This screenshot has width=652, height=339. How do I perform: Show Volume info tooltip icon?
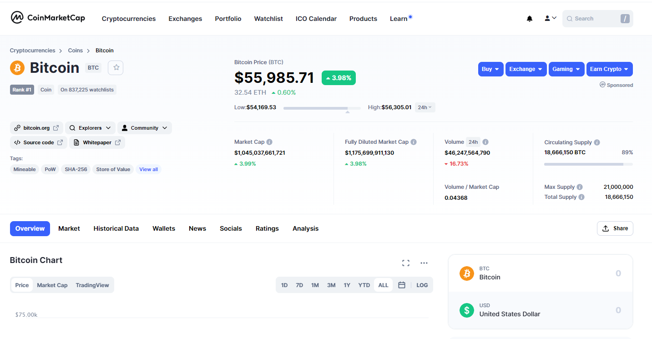(485, 142)
